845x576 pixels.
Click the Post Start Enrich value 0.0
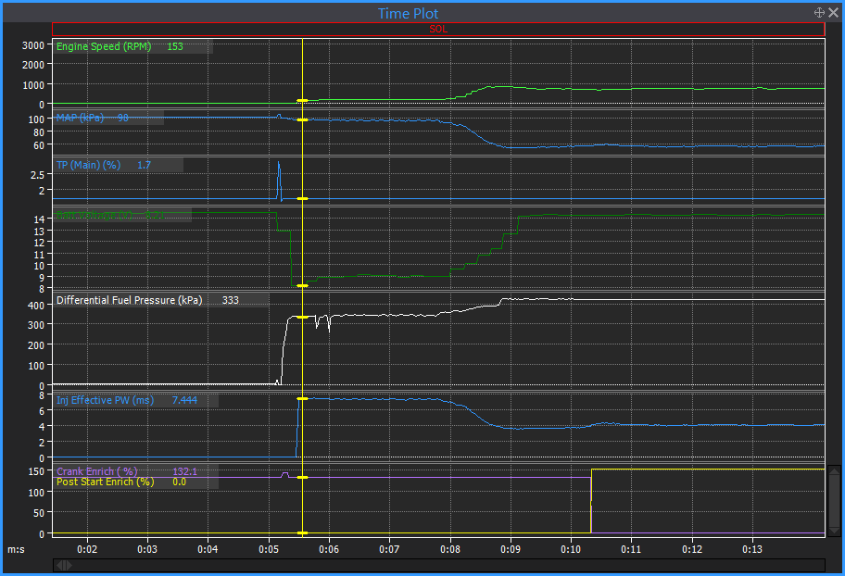click(180, 482)
